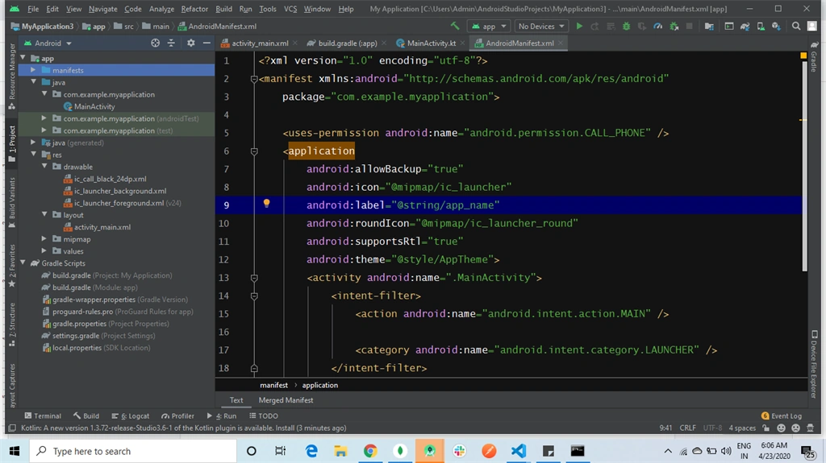
Task: Open the VCS menu
Action: point(290,9)
